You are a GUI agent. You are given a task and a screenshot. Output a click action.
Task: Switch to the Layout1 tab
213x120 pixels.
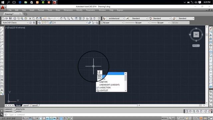[26, 105]
